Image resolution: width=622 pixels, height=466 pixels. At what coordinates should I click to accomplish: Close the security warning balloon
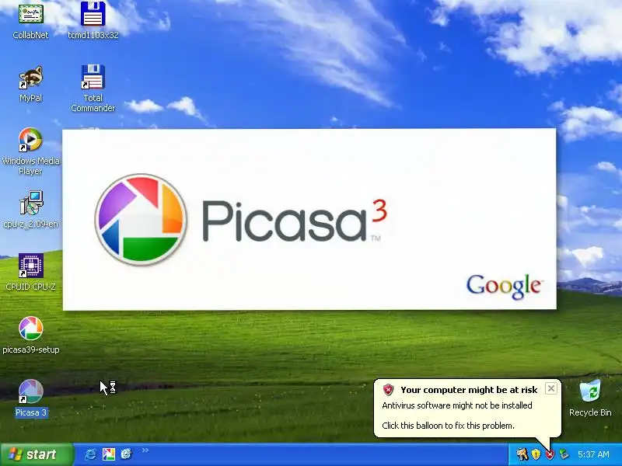(x=551, y=389)
